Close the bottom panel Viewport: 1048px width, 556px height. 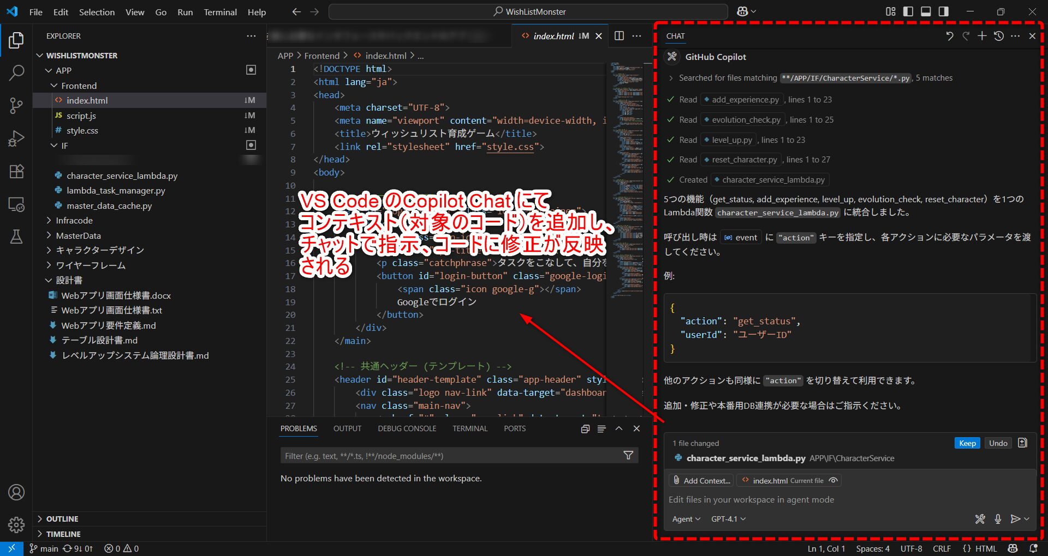click(x=636, y=428)
